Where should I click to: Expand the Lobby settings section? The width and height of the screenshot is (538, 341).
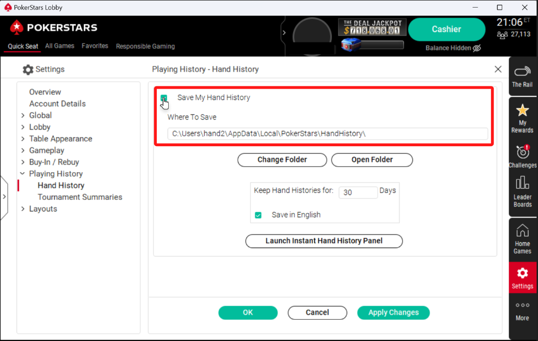tap(23, 127)
